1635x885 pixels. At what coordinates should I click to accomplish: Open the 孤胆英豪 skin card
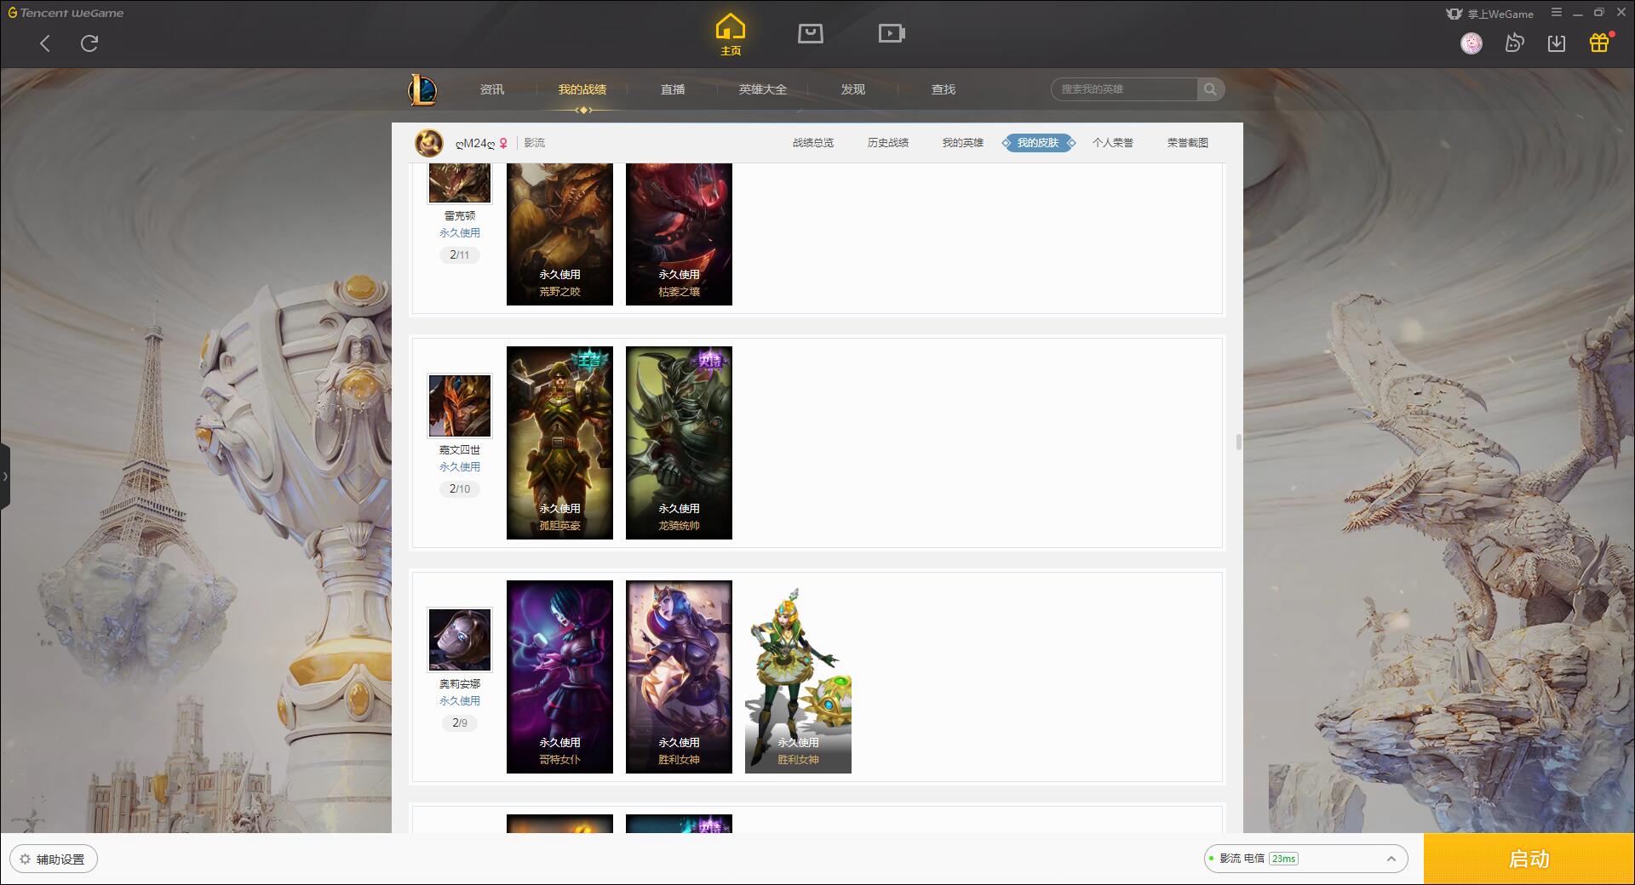[x=559, y=442]
